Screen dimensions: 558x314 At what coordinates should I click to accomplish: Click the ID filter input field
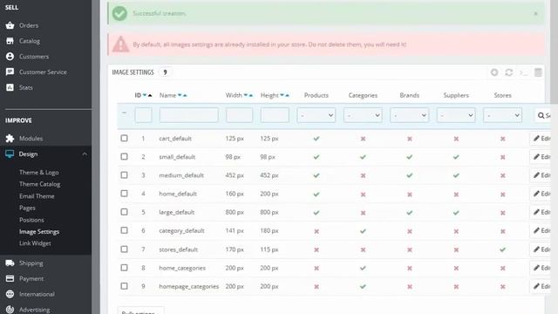(143, 115)
